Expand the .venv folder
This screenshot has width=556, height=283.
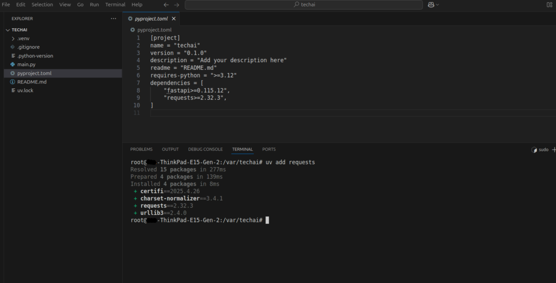pos(63,38)
